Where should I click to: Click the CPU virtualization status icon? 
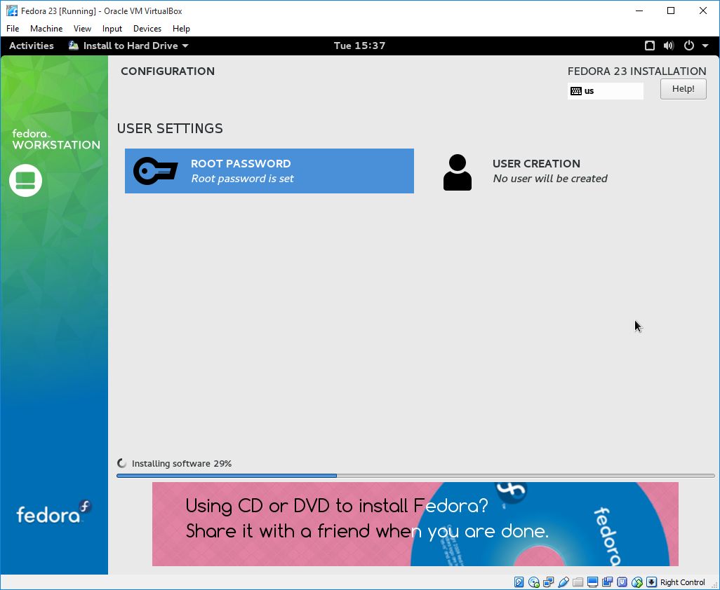622,582
